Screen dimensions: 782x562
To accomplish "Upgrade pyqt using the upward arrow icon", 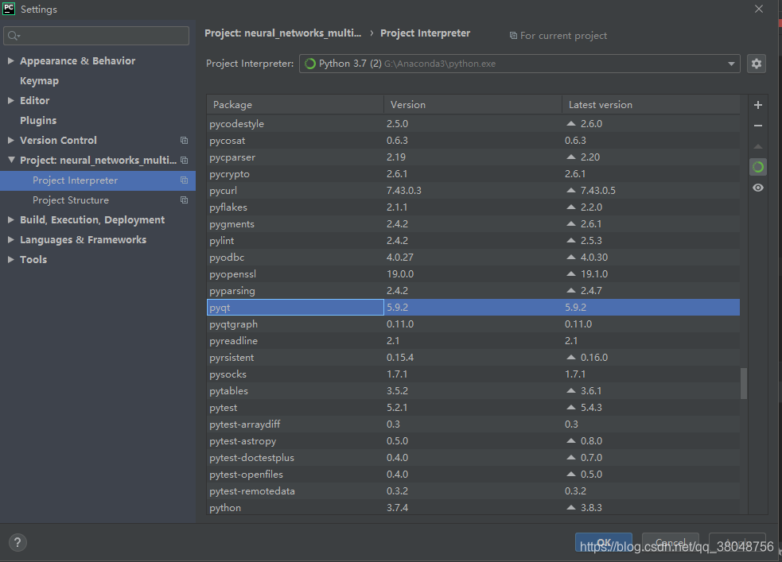I will click(x=757, y=146).
